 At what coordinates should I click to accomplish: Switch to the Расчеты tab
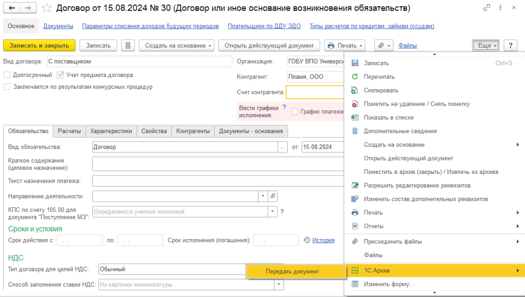tap(69, 131)
